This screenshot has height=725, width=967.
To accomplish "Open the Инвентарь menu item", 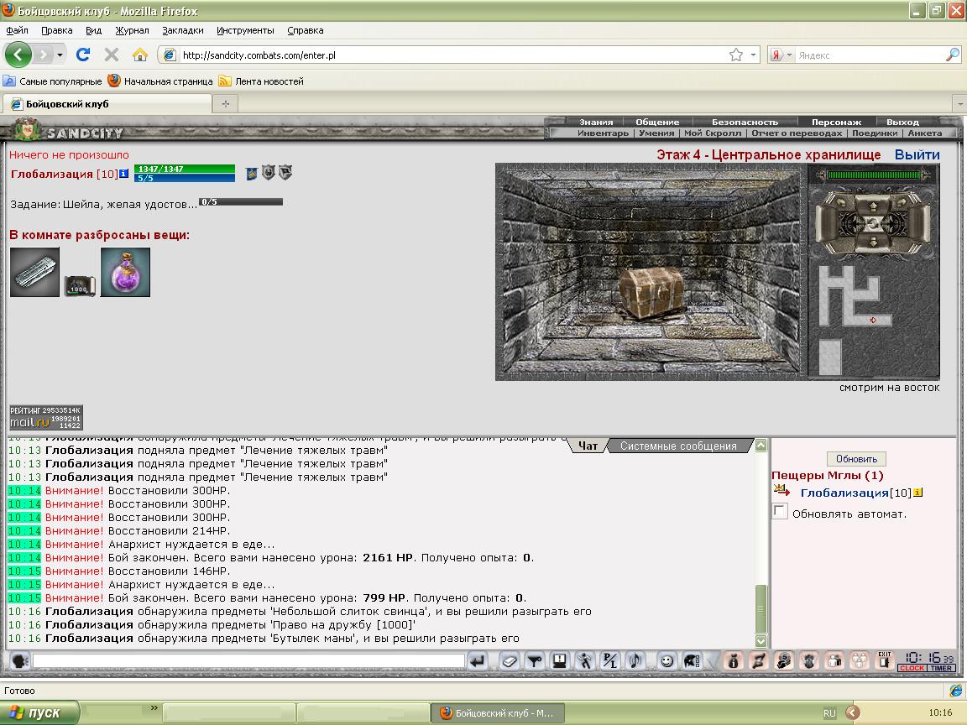I will tap(603, 133).
